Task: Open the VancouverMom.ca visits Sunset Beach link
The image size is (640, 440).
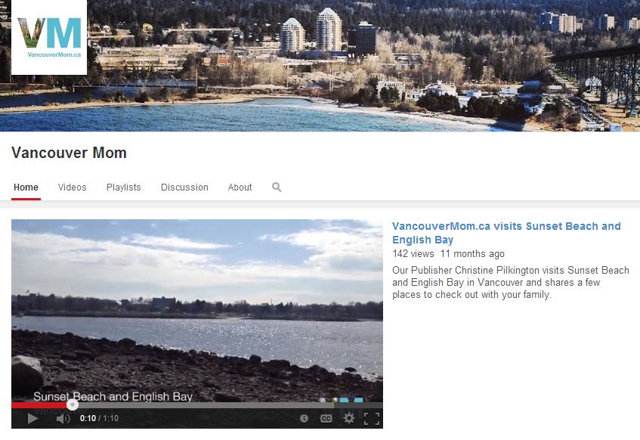Action: point(506,233)
